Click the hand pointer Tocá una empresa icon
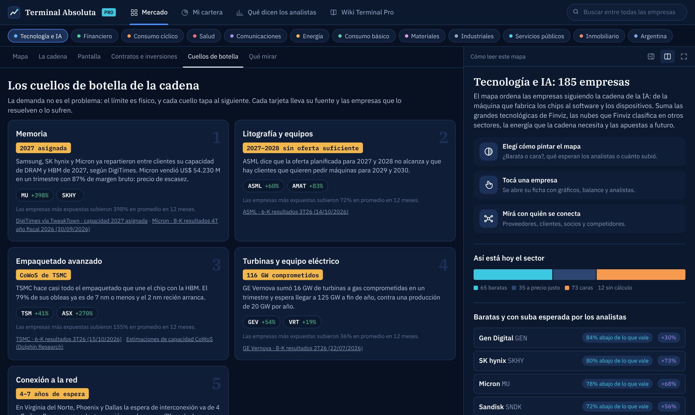 [488, 185]
